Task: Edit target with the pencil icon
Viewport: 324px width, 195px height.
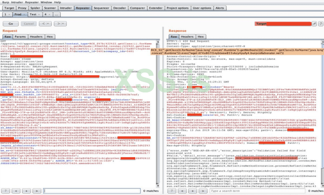Action: pos(314,24)
